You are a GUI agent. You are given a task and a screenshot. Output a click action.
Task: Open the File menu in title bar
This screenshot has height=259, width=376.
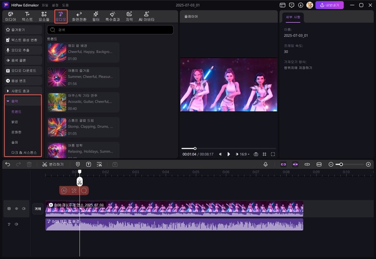click(44, 5)
